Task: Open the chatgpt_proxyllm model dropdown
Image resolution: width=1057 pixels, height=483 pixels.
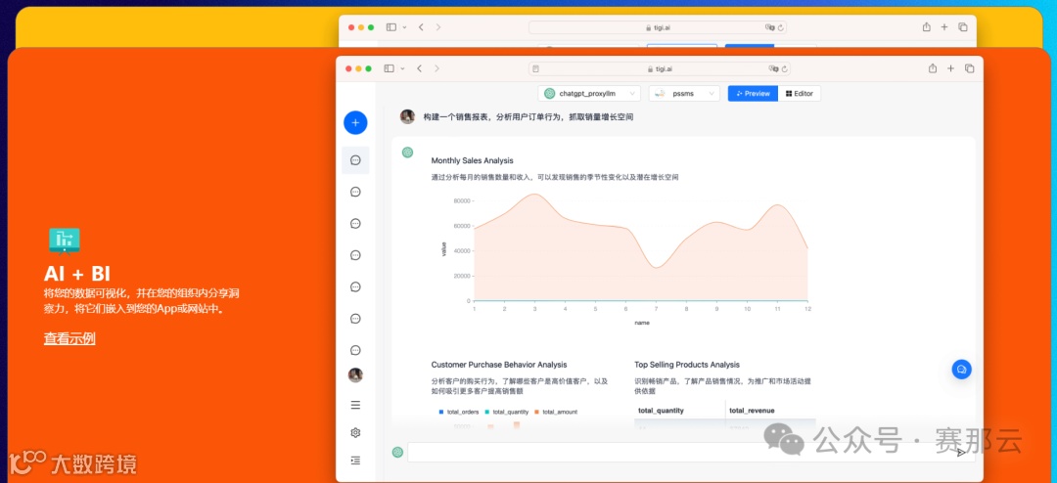Action: coord(589,94)
